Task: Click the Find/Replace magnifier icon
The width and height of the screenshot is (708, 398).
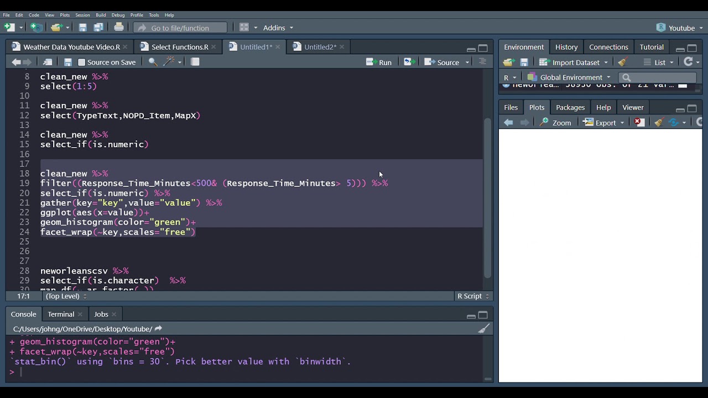Action: click(x=153, y=62)
